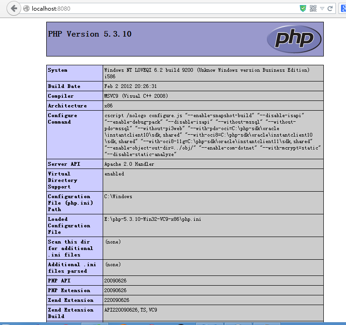
Task: Click '20090626' in the PHP Extension row
Action: click(115, 290)
